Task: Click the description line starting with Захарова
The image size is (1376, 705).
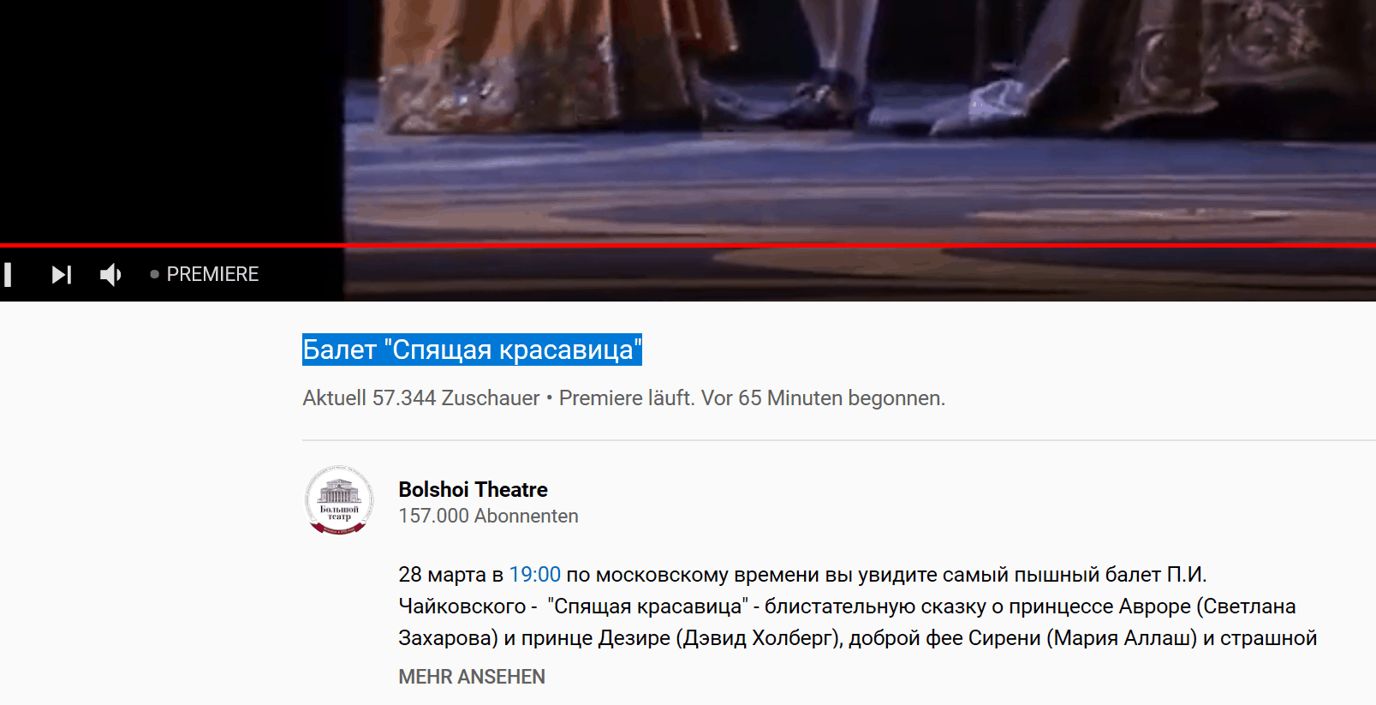Action: (857, 638)
